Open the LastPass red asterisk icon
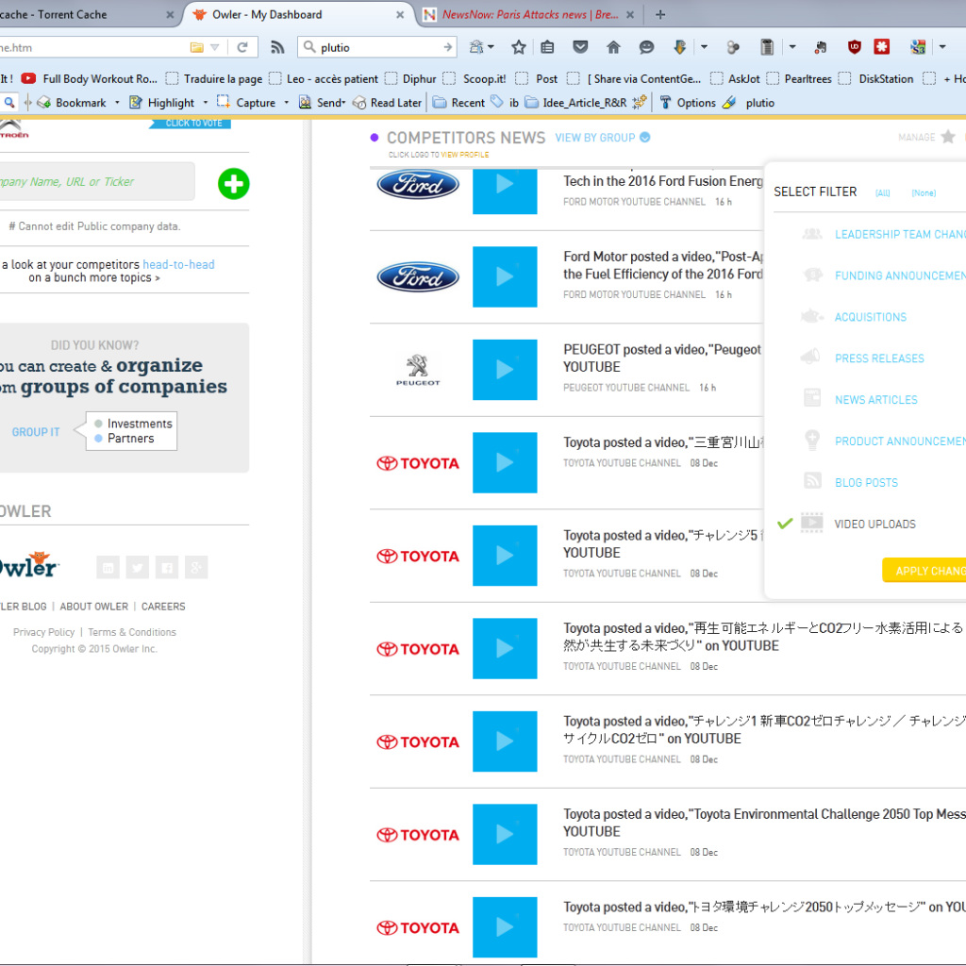 [x=882, y=47]
